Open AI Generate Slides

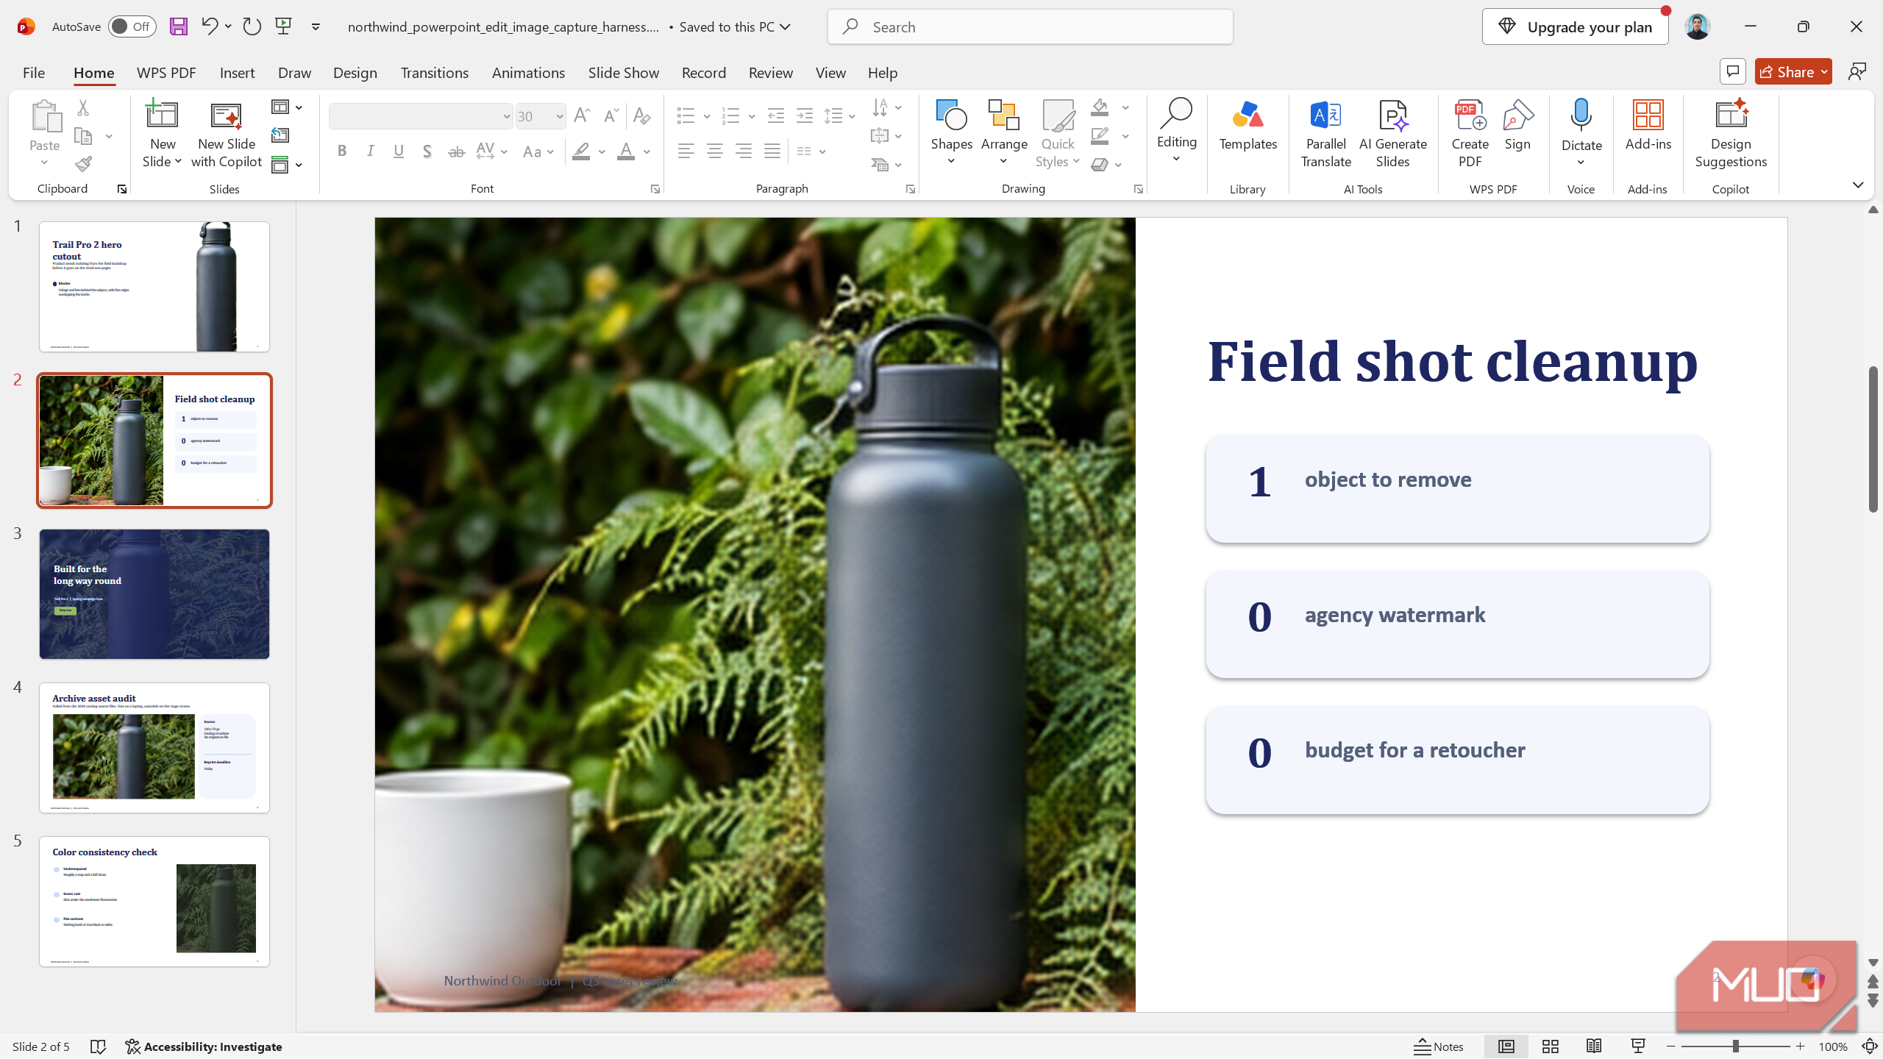(x=1392, y=133)
